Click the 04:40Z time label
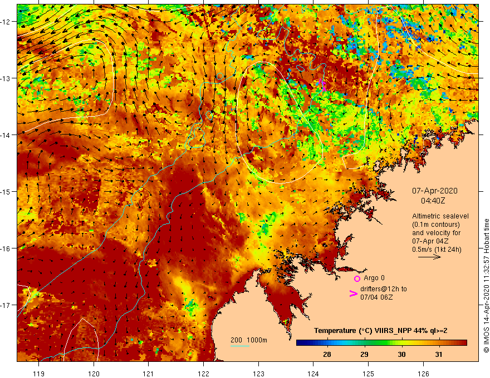 pyautogui.click(x=433, y=201)
